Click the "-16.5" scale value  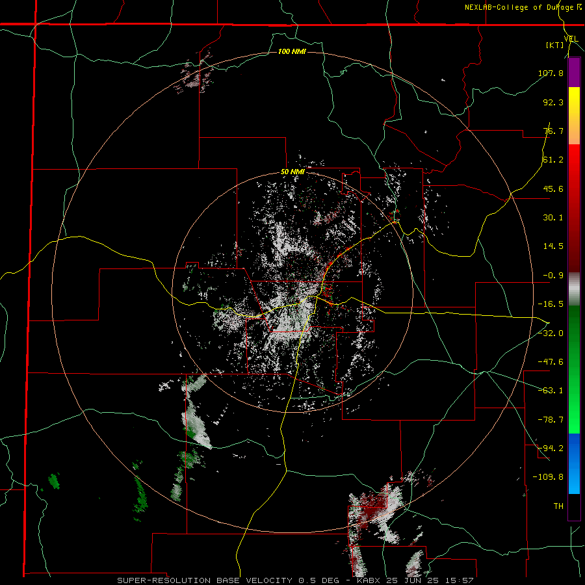(x=551, y=304)
